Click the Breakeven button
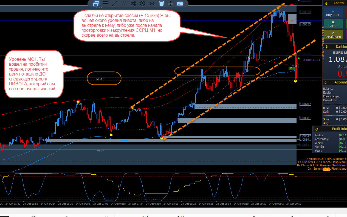 (x=333, y=34)
